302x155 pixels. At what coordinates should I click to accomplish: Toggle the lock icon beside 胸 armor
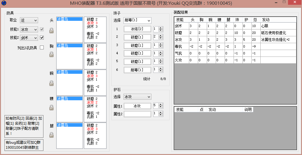tap(51, 54)
